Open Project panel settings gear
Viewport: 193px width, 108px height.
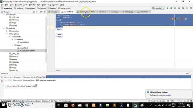41,12
